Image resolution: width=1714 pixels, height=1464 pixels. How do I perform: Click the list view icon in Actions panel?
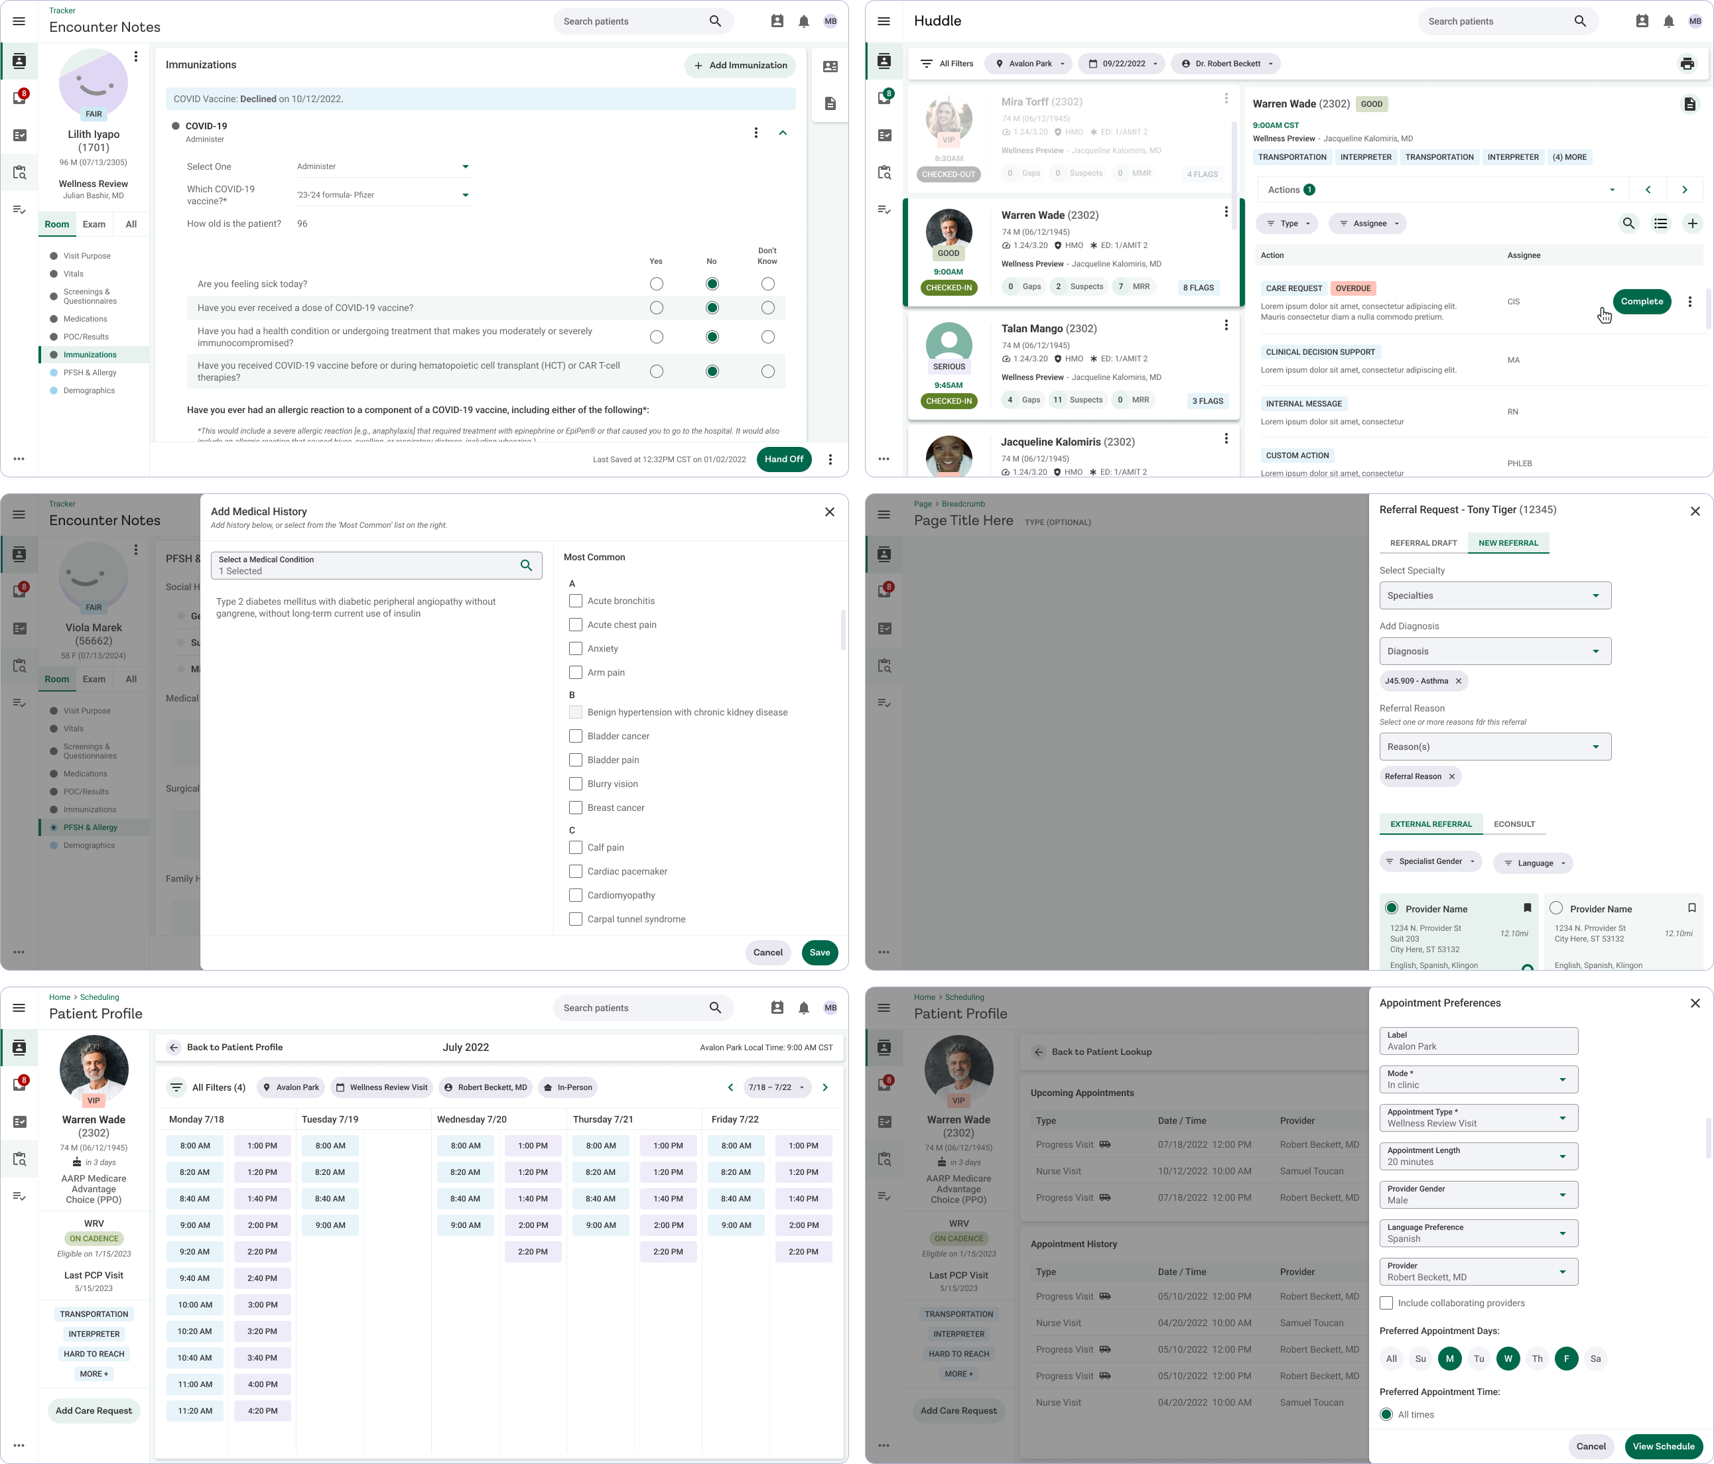1660,223
